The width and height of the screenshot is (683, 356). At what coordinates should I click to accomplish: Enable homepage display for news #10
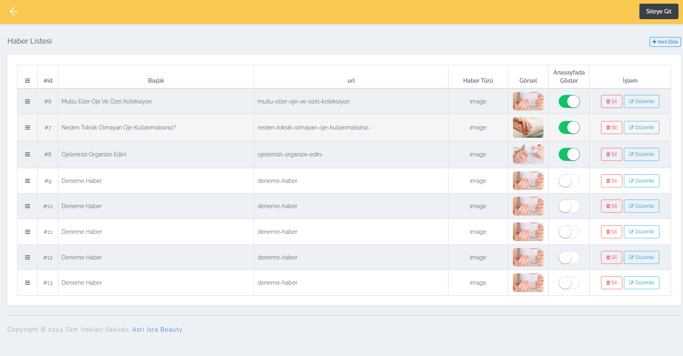(x=569, y=206)
